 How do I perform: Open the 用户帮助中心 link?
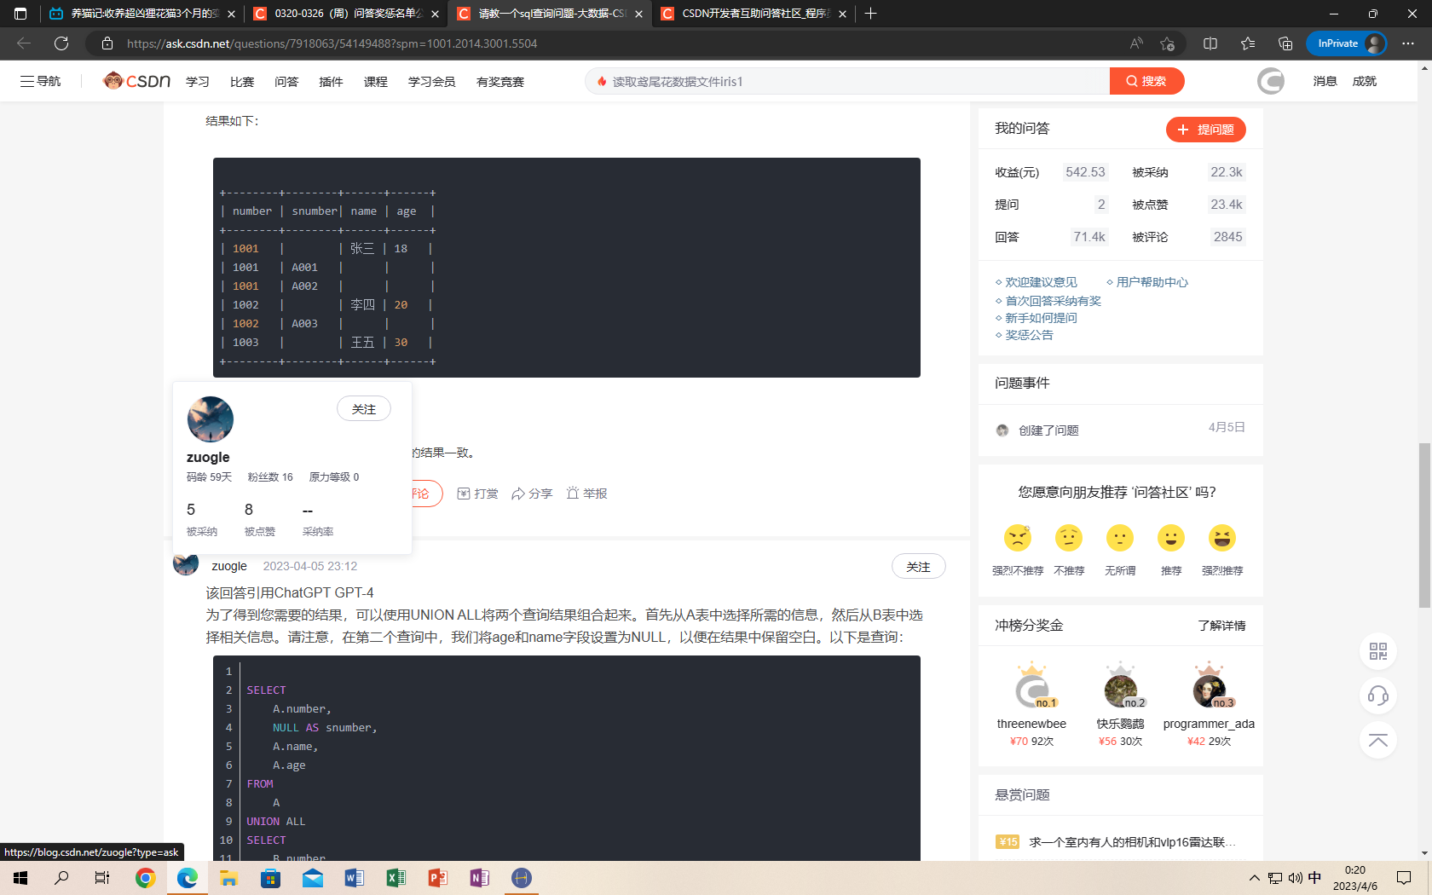(x=1152, y=282)
